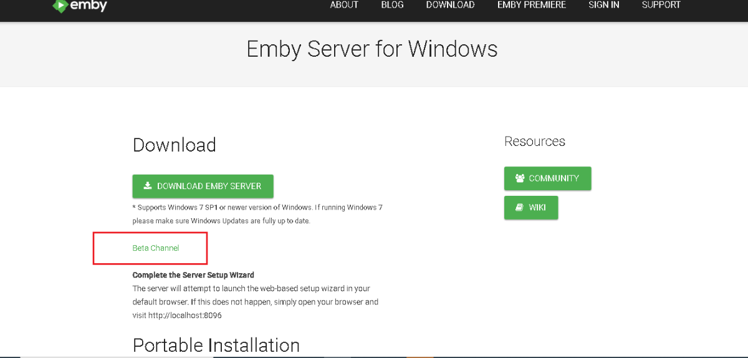Open the SUPPORT menu item
Viewport: 748px width, 358px height.
[661, 5]
